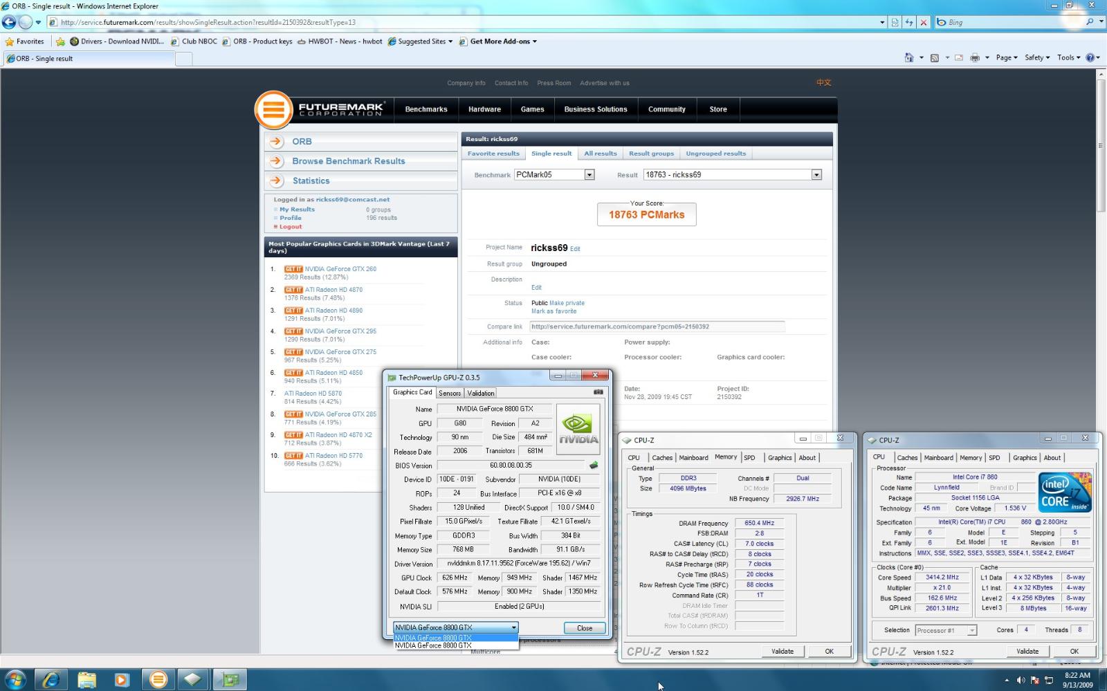Open the Page menu dropdown
Screen dimensions: 1107x691
[1007, 58]
